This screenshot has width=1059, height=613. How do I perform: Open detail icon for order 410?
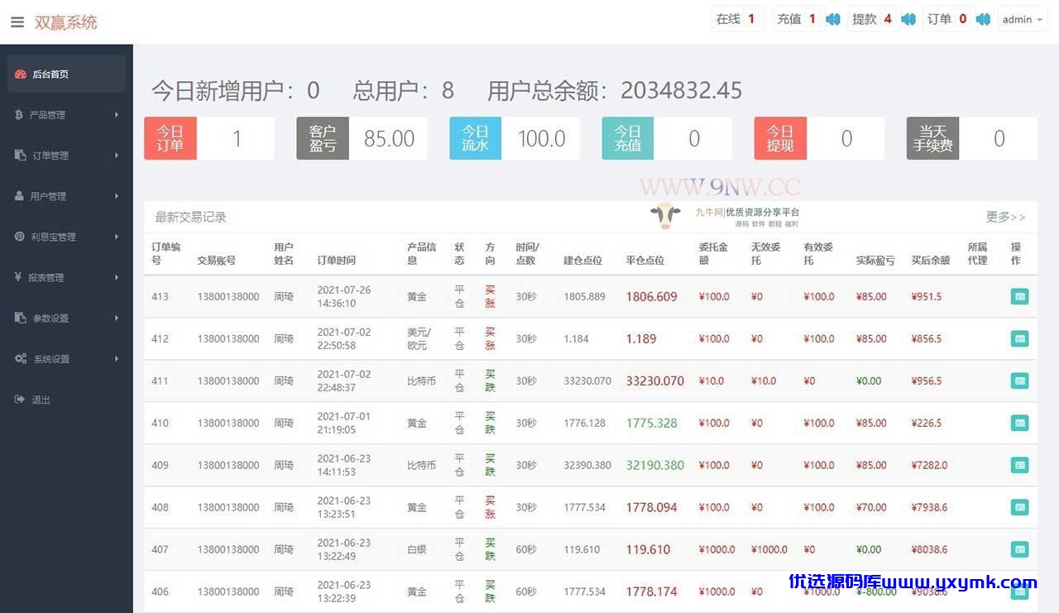click(1019, 423)
